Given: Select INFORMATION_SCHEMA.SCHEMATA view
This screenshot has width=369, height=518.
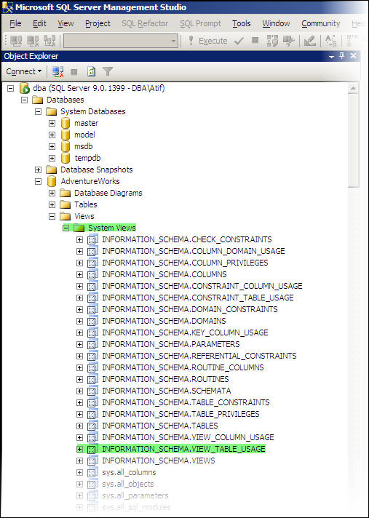Looking at the screenshot, I should tap(167, 391).
